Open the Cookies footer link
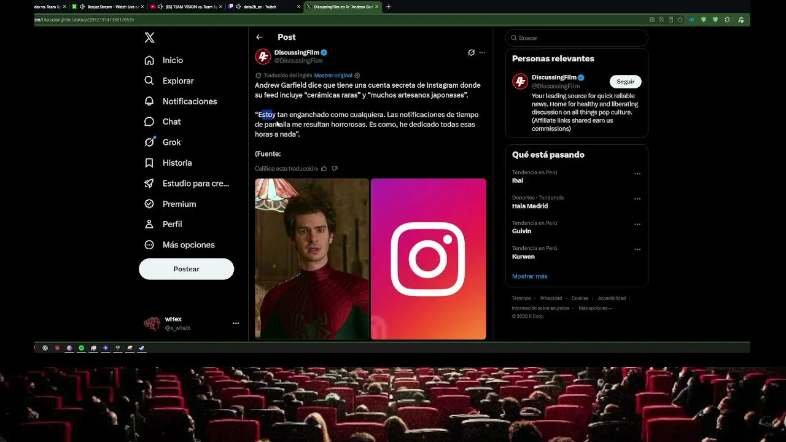Image resolution: width=786 pixels, height=442 pixels. pos(580,298)
